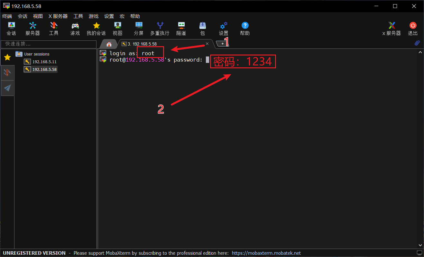Click the 包 (Packages) toolbar icon
Screen dimensions: 424x257
202,29
